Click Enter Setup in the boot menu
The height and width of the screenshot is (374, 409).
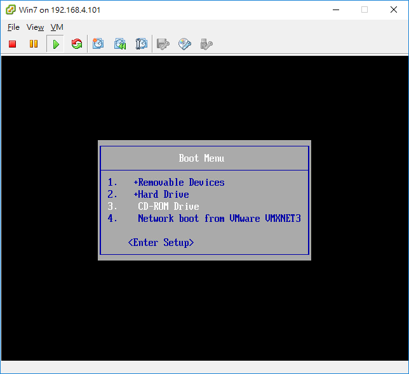tap(161, 243)
